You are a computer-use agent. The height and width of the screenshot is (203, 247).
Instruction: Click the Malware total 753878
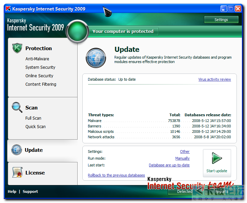(x=174, y=121)
